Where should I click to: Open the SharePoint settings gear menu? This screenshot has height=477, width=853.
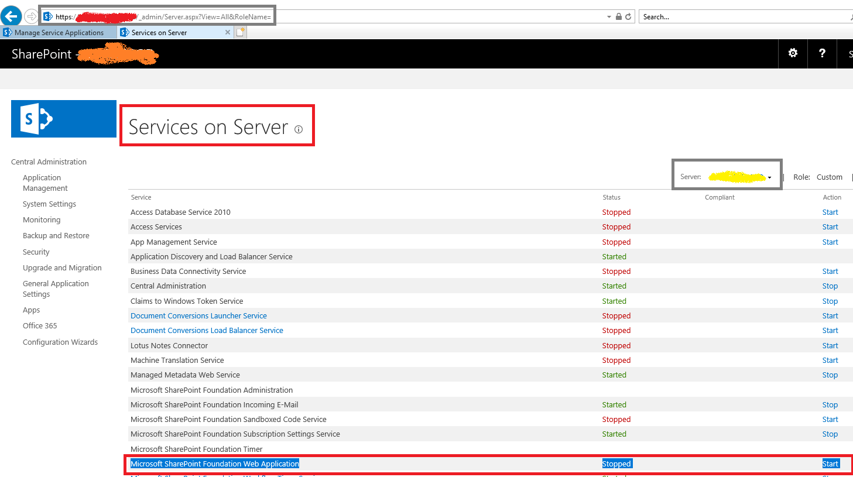point(793,53)
